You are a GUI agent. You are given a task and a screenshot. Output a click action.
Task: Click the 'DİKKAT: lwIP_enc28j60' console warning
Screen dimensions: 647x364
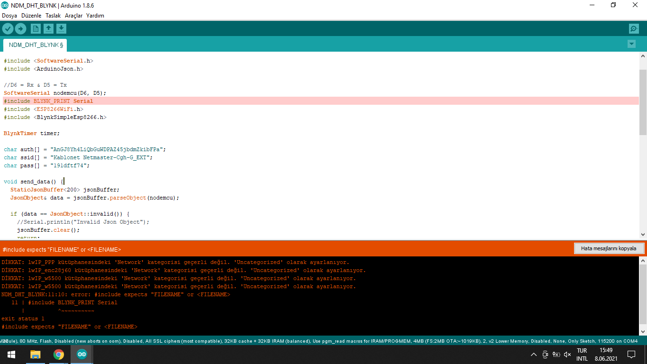point(184,270)
